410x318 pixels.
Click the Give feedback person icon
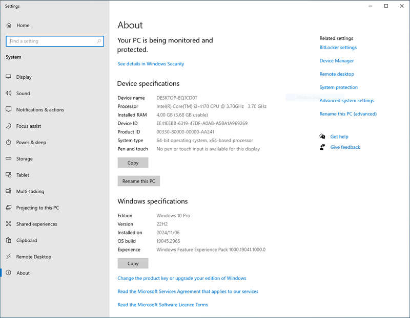click(322, 147)
